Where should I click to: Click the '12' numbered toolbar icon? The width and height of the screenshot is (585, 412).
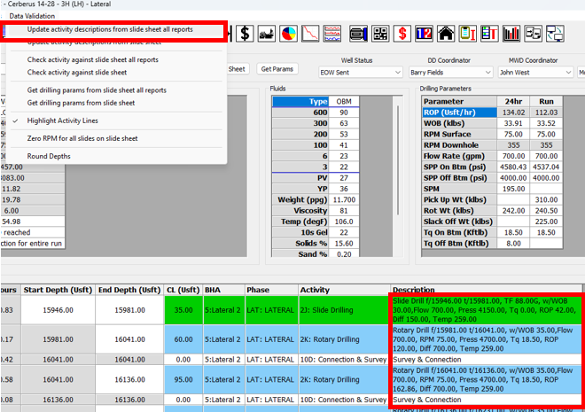coord(424,34)
